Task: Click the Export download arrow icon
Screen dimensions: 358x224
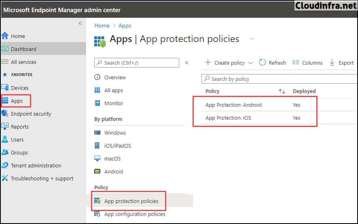Action: 332,63
